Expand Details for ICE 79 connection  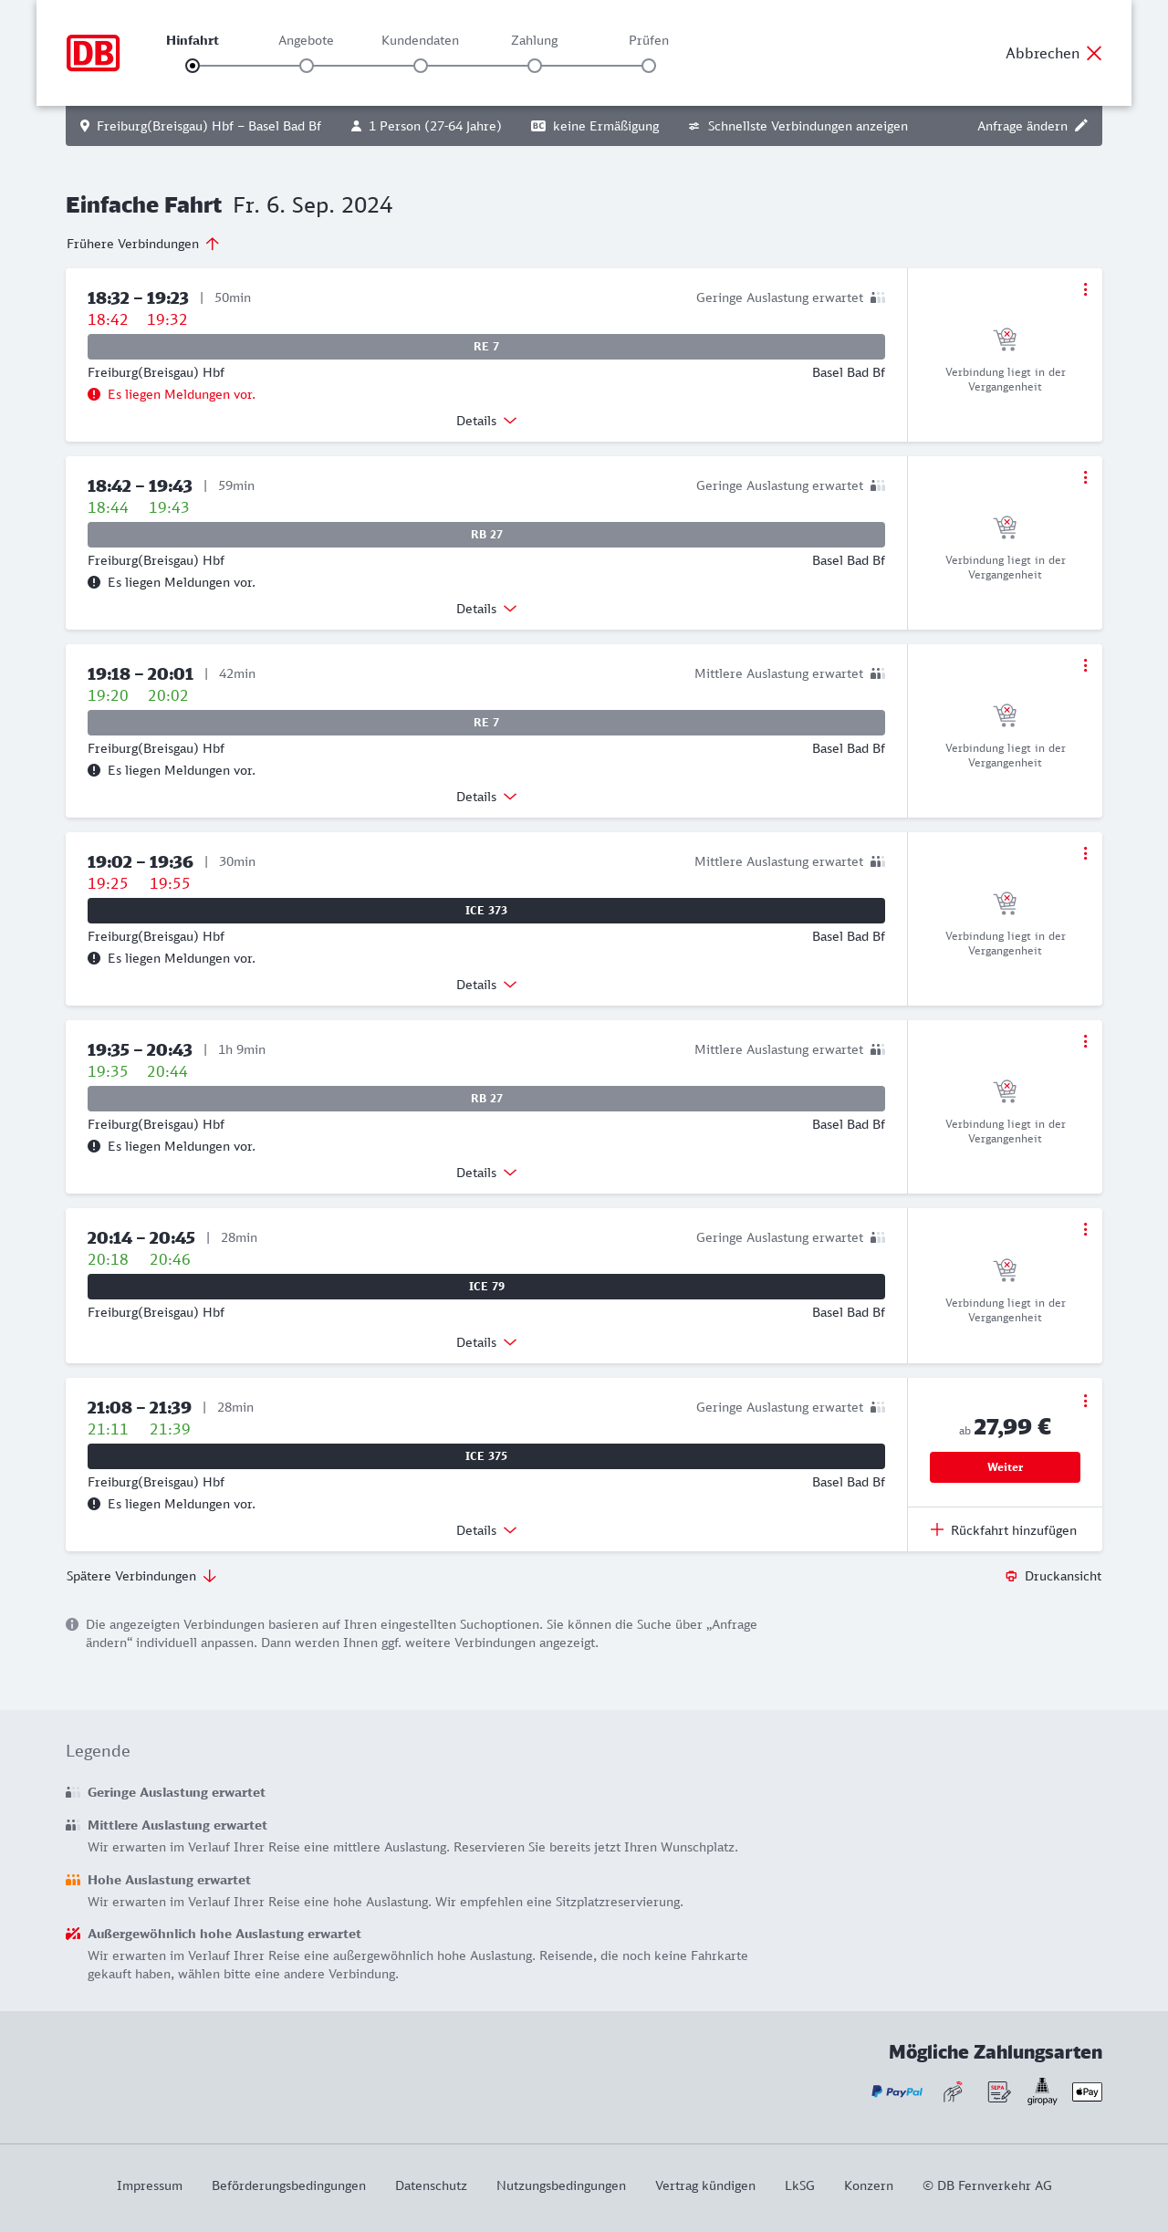[486, 1342]
